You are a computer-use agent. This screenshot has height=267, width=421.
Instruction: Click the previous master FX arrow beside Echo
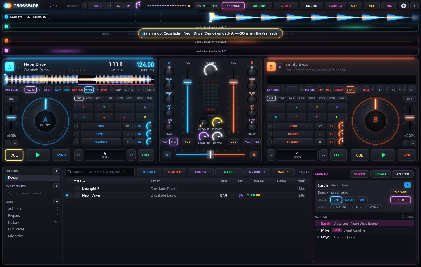coord(85,6)
